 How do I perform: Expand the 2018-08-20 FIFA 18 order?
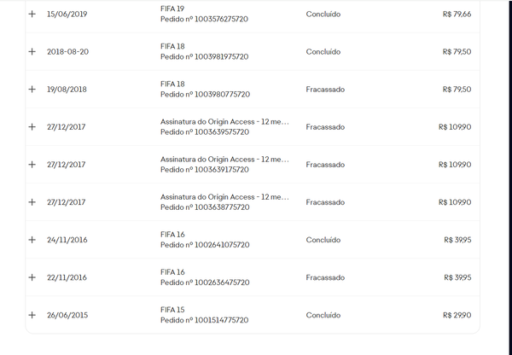[32, 51]
